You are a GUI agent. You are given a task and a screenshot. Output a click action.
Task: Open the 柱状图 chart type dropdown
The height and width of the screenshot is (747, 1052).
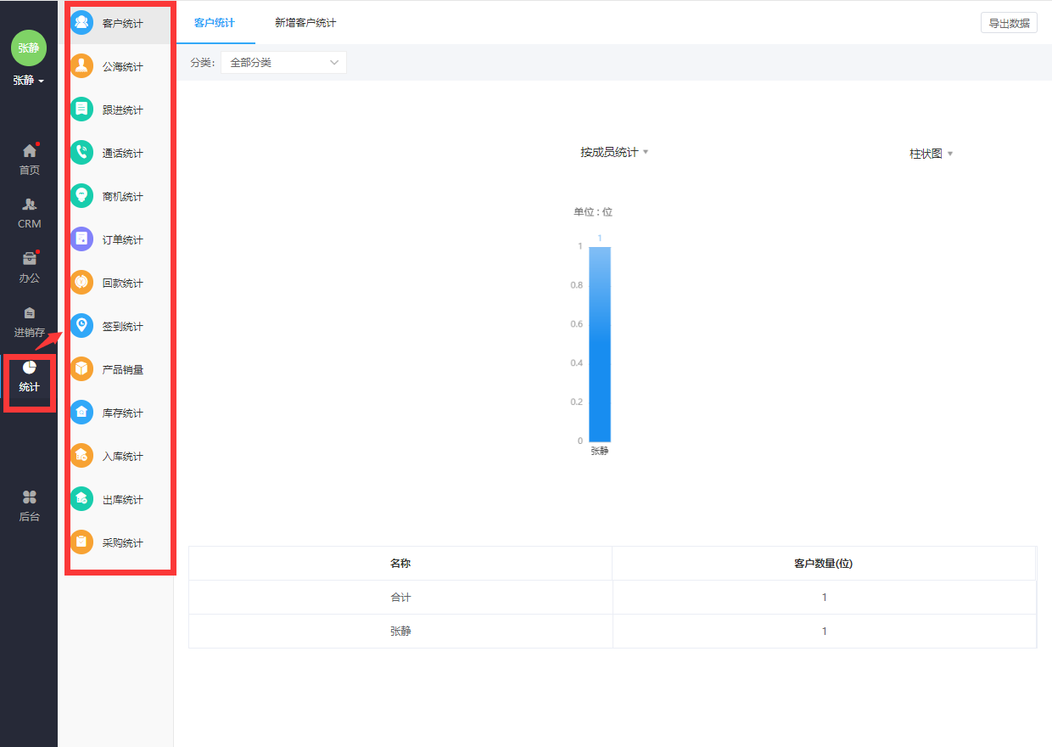coord(932,154)
